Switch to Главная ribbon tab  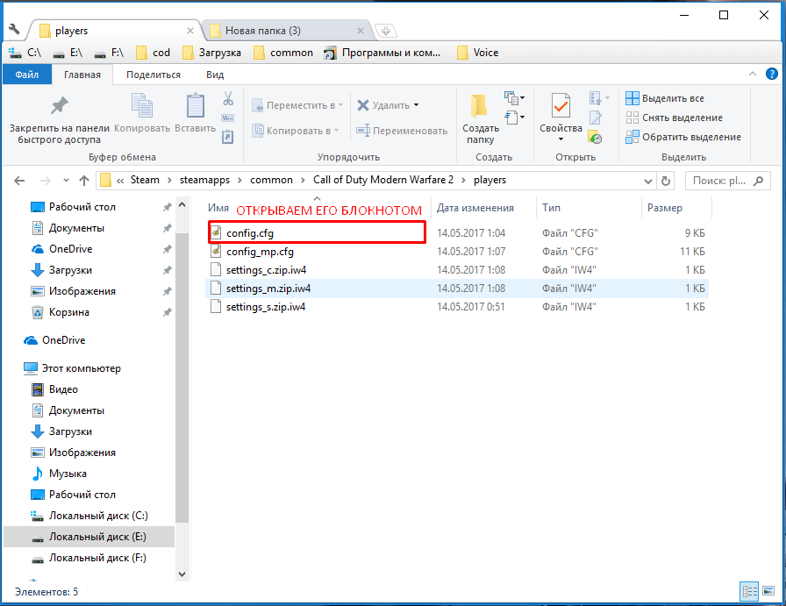pos(82,75)
